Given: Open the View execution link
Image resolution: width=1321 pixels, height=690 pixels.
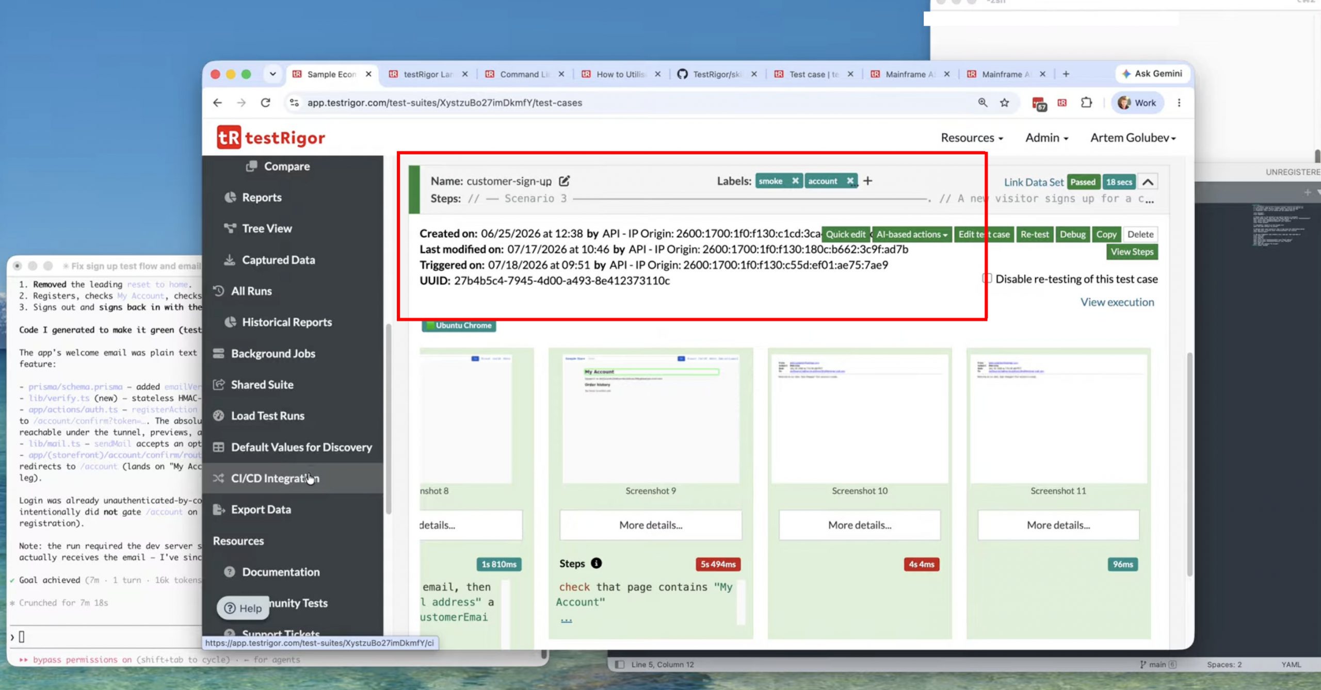Looking at the screenshot, I should [1117, 302].
